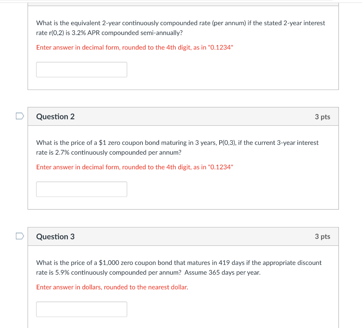This screenshot has height=328, width=362.
Task: Click the answer box for the zero coupon bond question
Action: [81, 189]
